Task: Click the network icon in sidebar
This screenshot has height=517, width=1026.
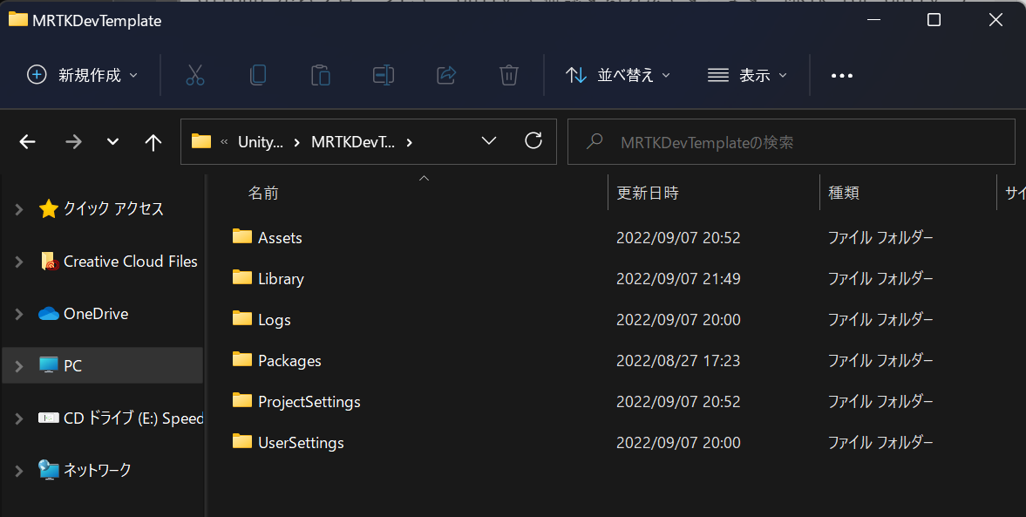Action: pyautogui.click(x=49, y=469)
